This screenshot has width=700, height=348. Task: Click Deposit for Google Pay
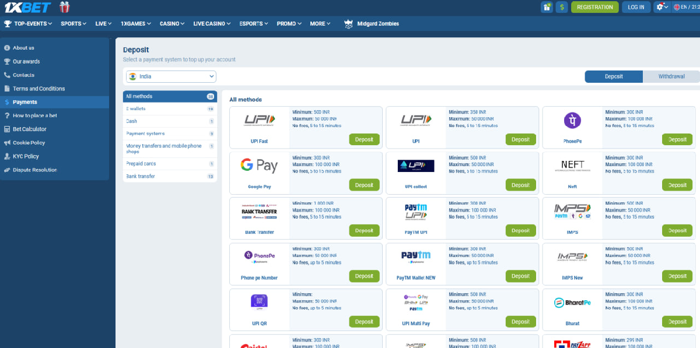[x=365, y=185]
